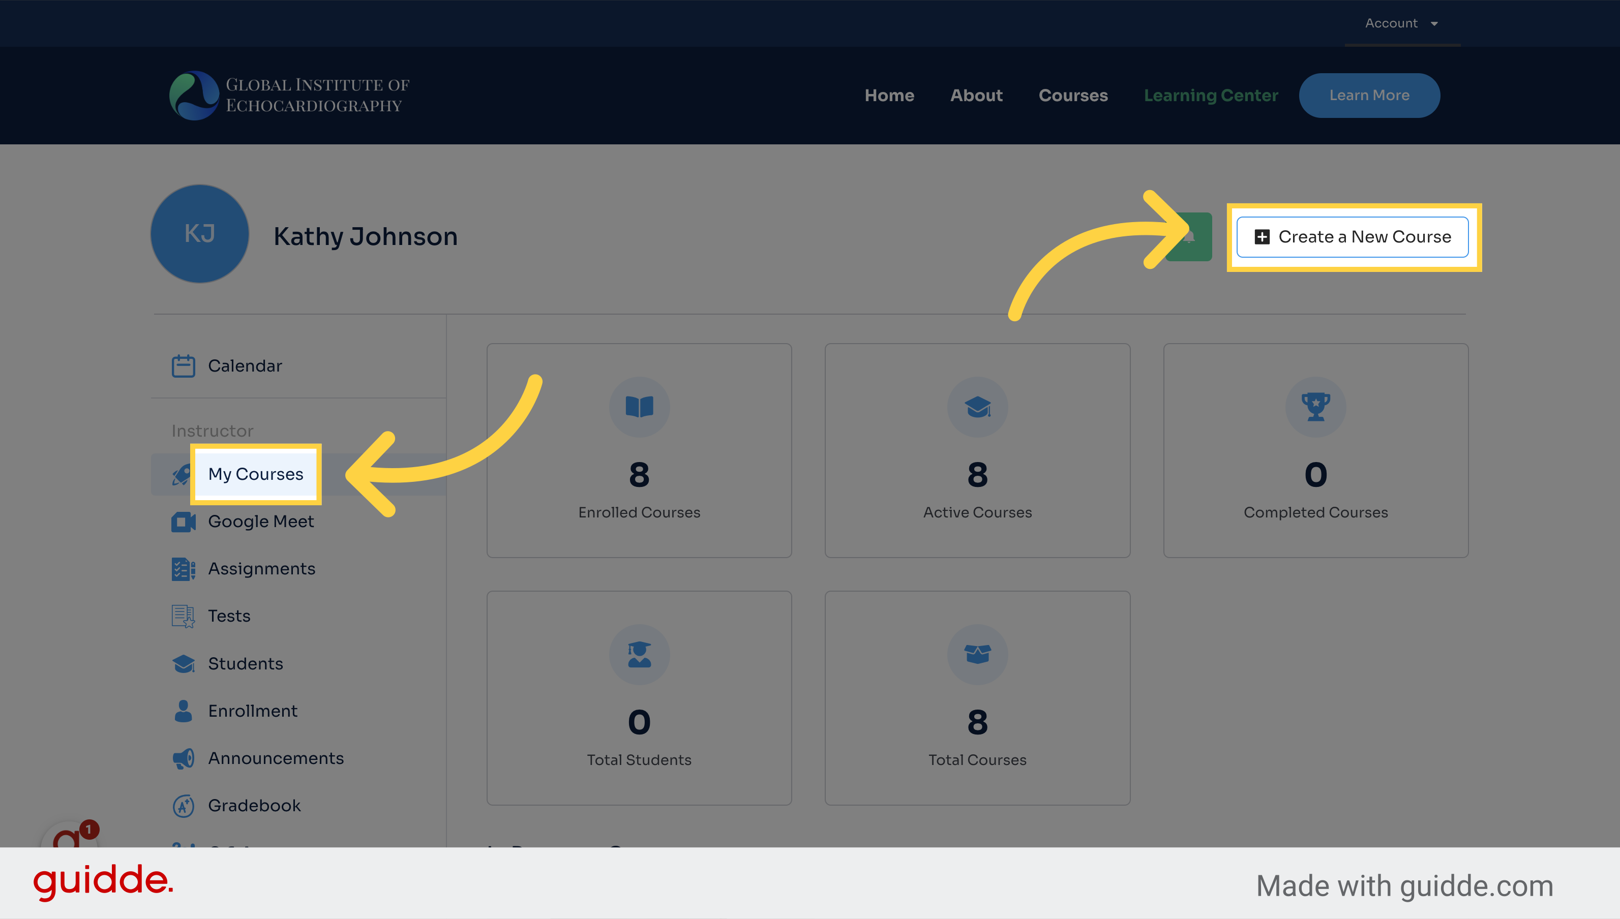
Task: Toggle the KJ user profile avatar
Action: [200, 235]
